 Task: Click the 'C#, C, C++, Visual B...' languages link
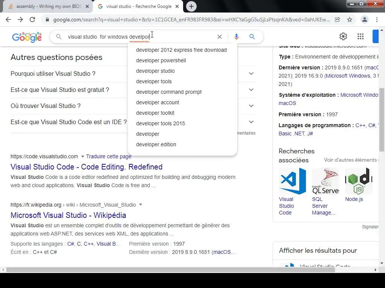(x=94, y=244)
